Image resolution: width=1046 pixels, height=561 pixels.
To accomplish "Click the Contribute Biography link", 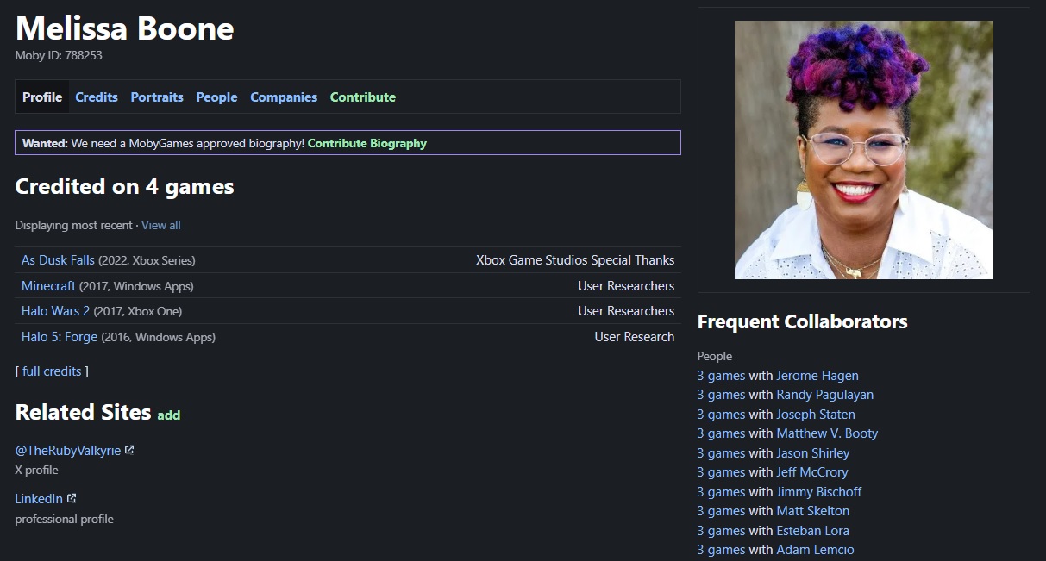I will click(x=367, y=143).
